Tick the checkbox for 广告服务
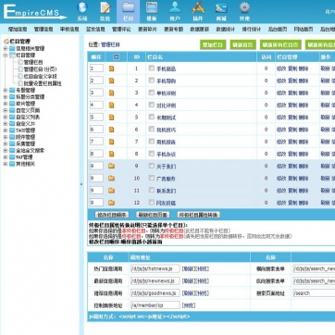 point(152,178)
